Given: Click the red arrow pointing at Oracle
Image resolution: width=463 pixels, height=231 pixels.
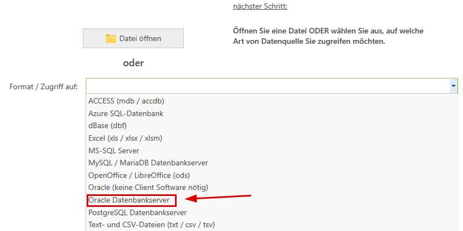Looking at the screenshot, I should tap(218, 198).
